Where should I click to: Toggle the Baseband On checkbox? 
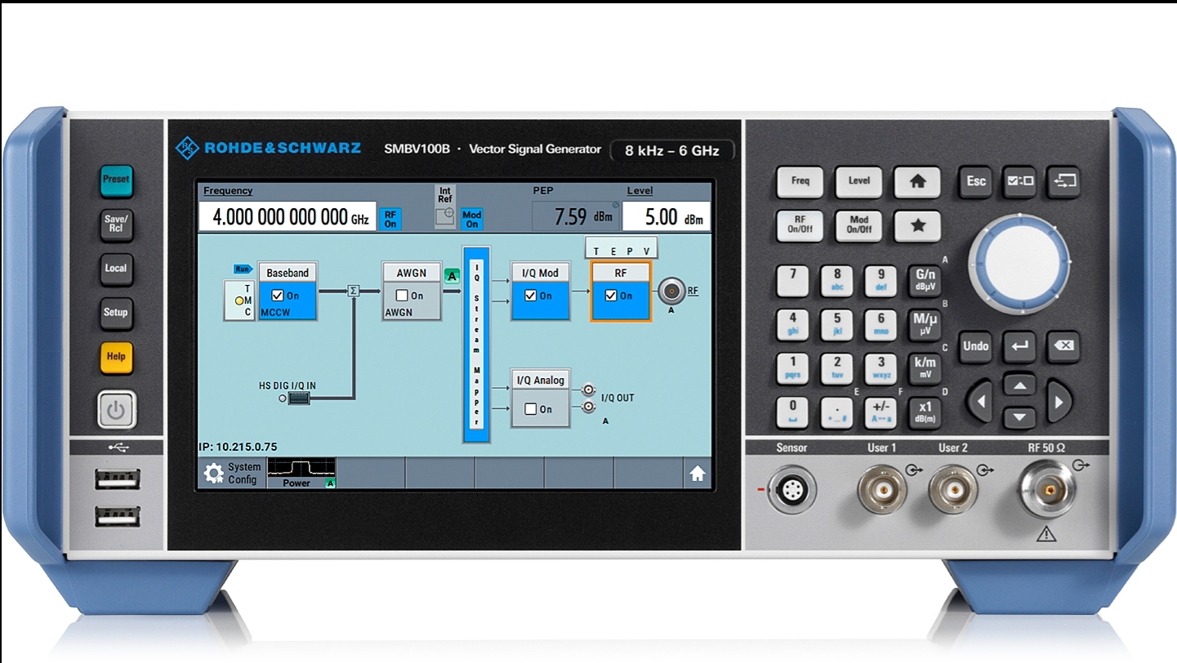(278, 296)
